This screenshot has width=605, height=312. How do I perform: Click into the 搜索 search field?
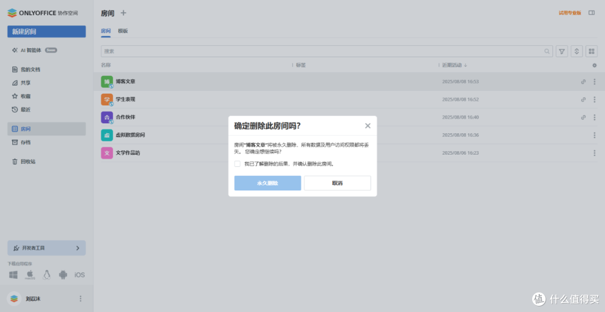[x=327, y=51]
